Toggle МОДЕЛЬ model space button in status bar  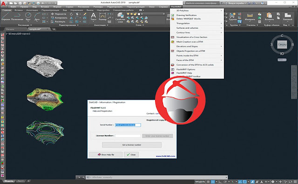click(200, 182)
